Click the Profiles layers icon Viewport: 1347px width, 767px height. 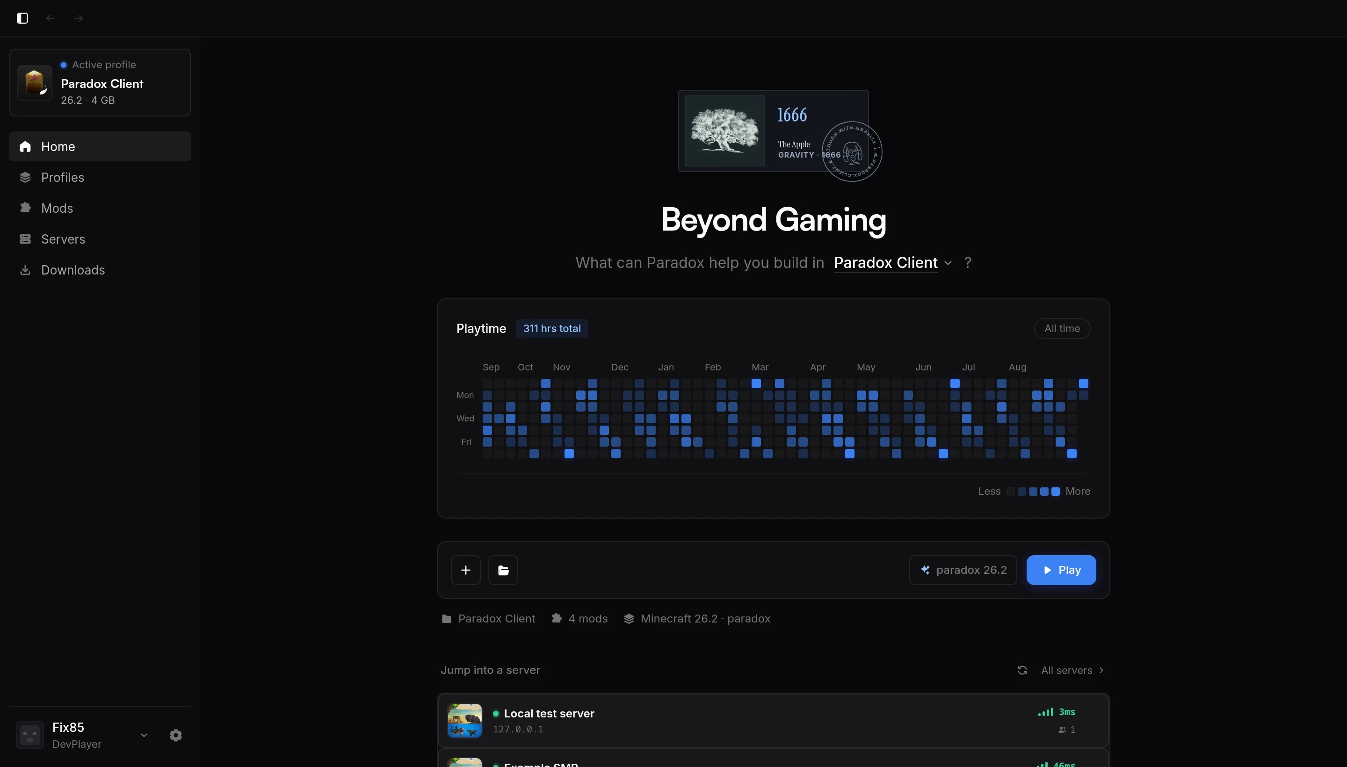pos(25,178)
